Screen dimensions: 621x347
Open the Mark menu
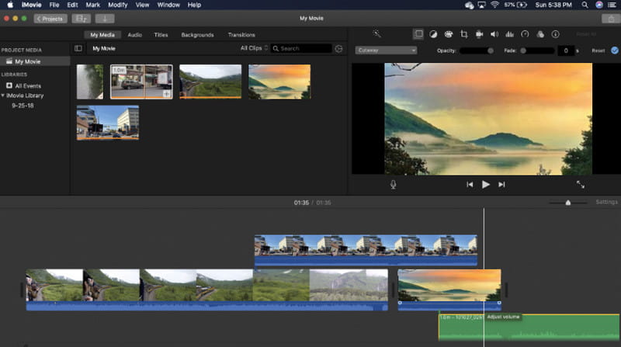coord(92,5)
